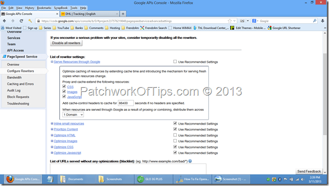Go back with the browser back arrow
Viewport: 329px width, 186px height.
tap(5, 21)
